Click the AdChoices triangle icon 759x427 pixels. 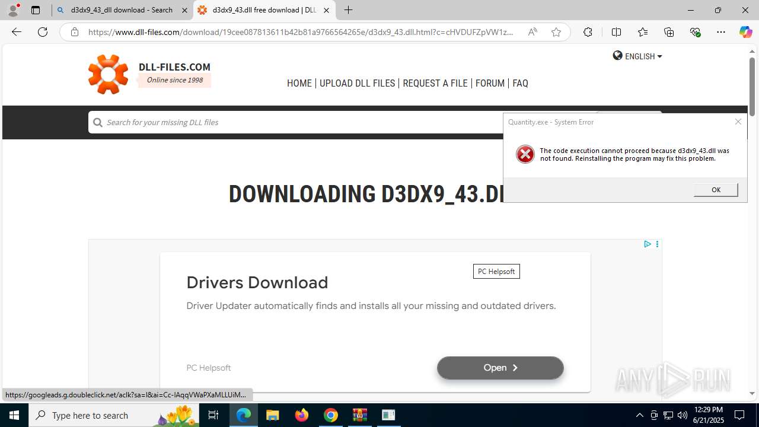point(648,244)
